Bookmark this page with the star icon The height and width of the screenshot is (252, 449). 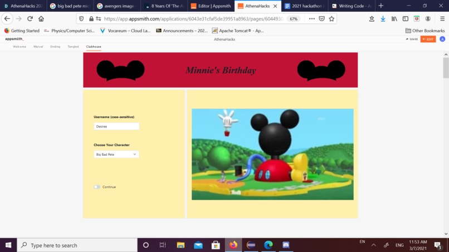(x=331, y=18)
